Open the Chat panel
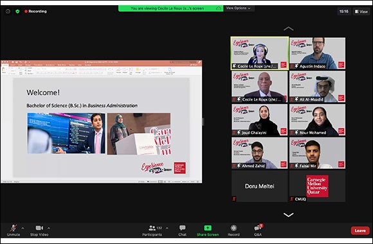This screenshot has width=373, height=244. [x=183, y=231]
